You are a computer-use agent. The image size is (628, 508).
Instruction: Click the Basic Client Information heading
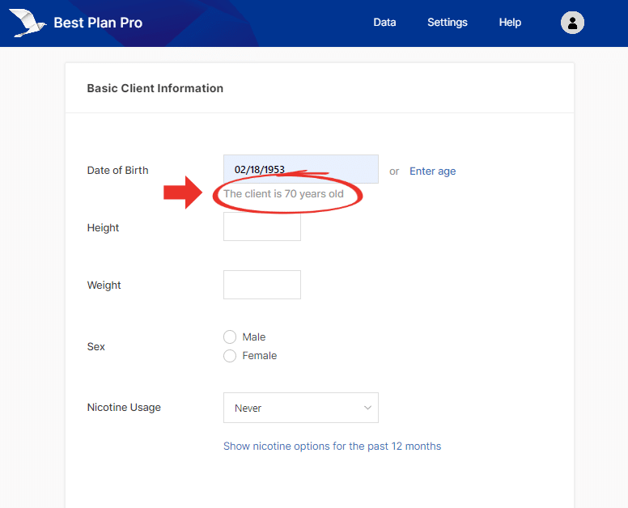[155, 88]
